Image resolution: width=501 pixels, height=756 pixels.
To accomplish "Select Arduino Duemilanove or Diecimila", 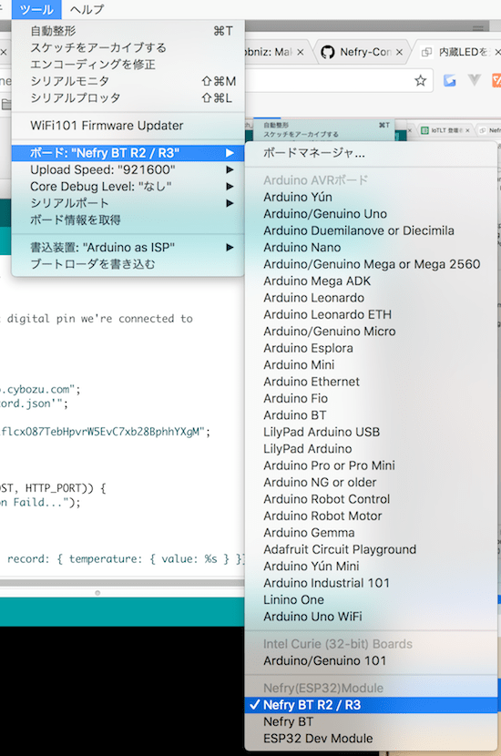I will 371,230.
